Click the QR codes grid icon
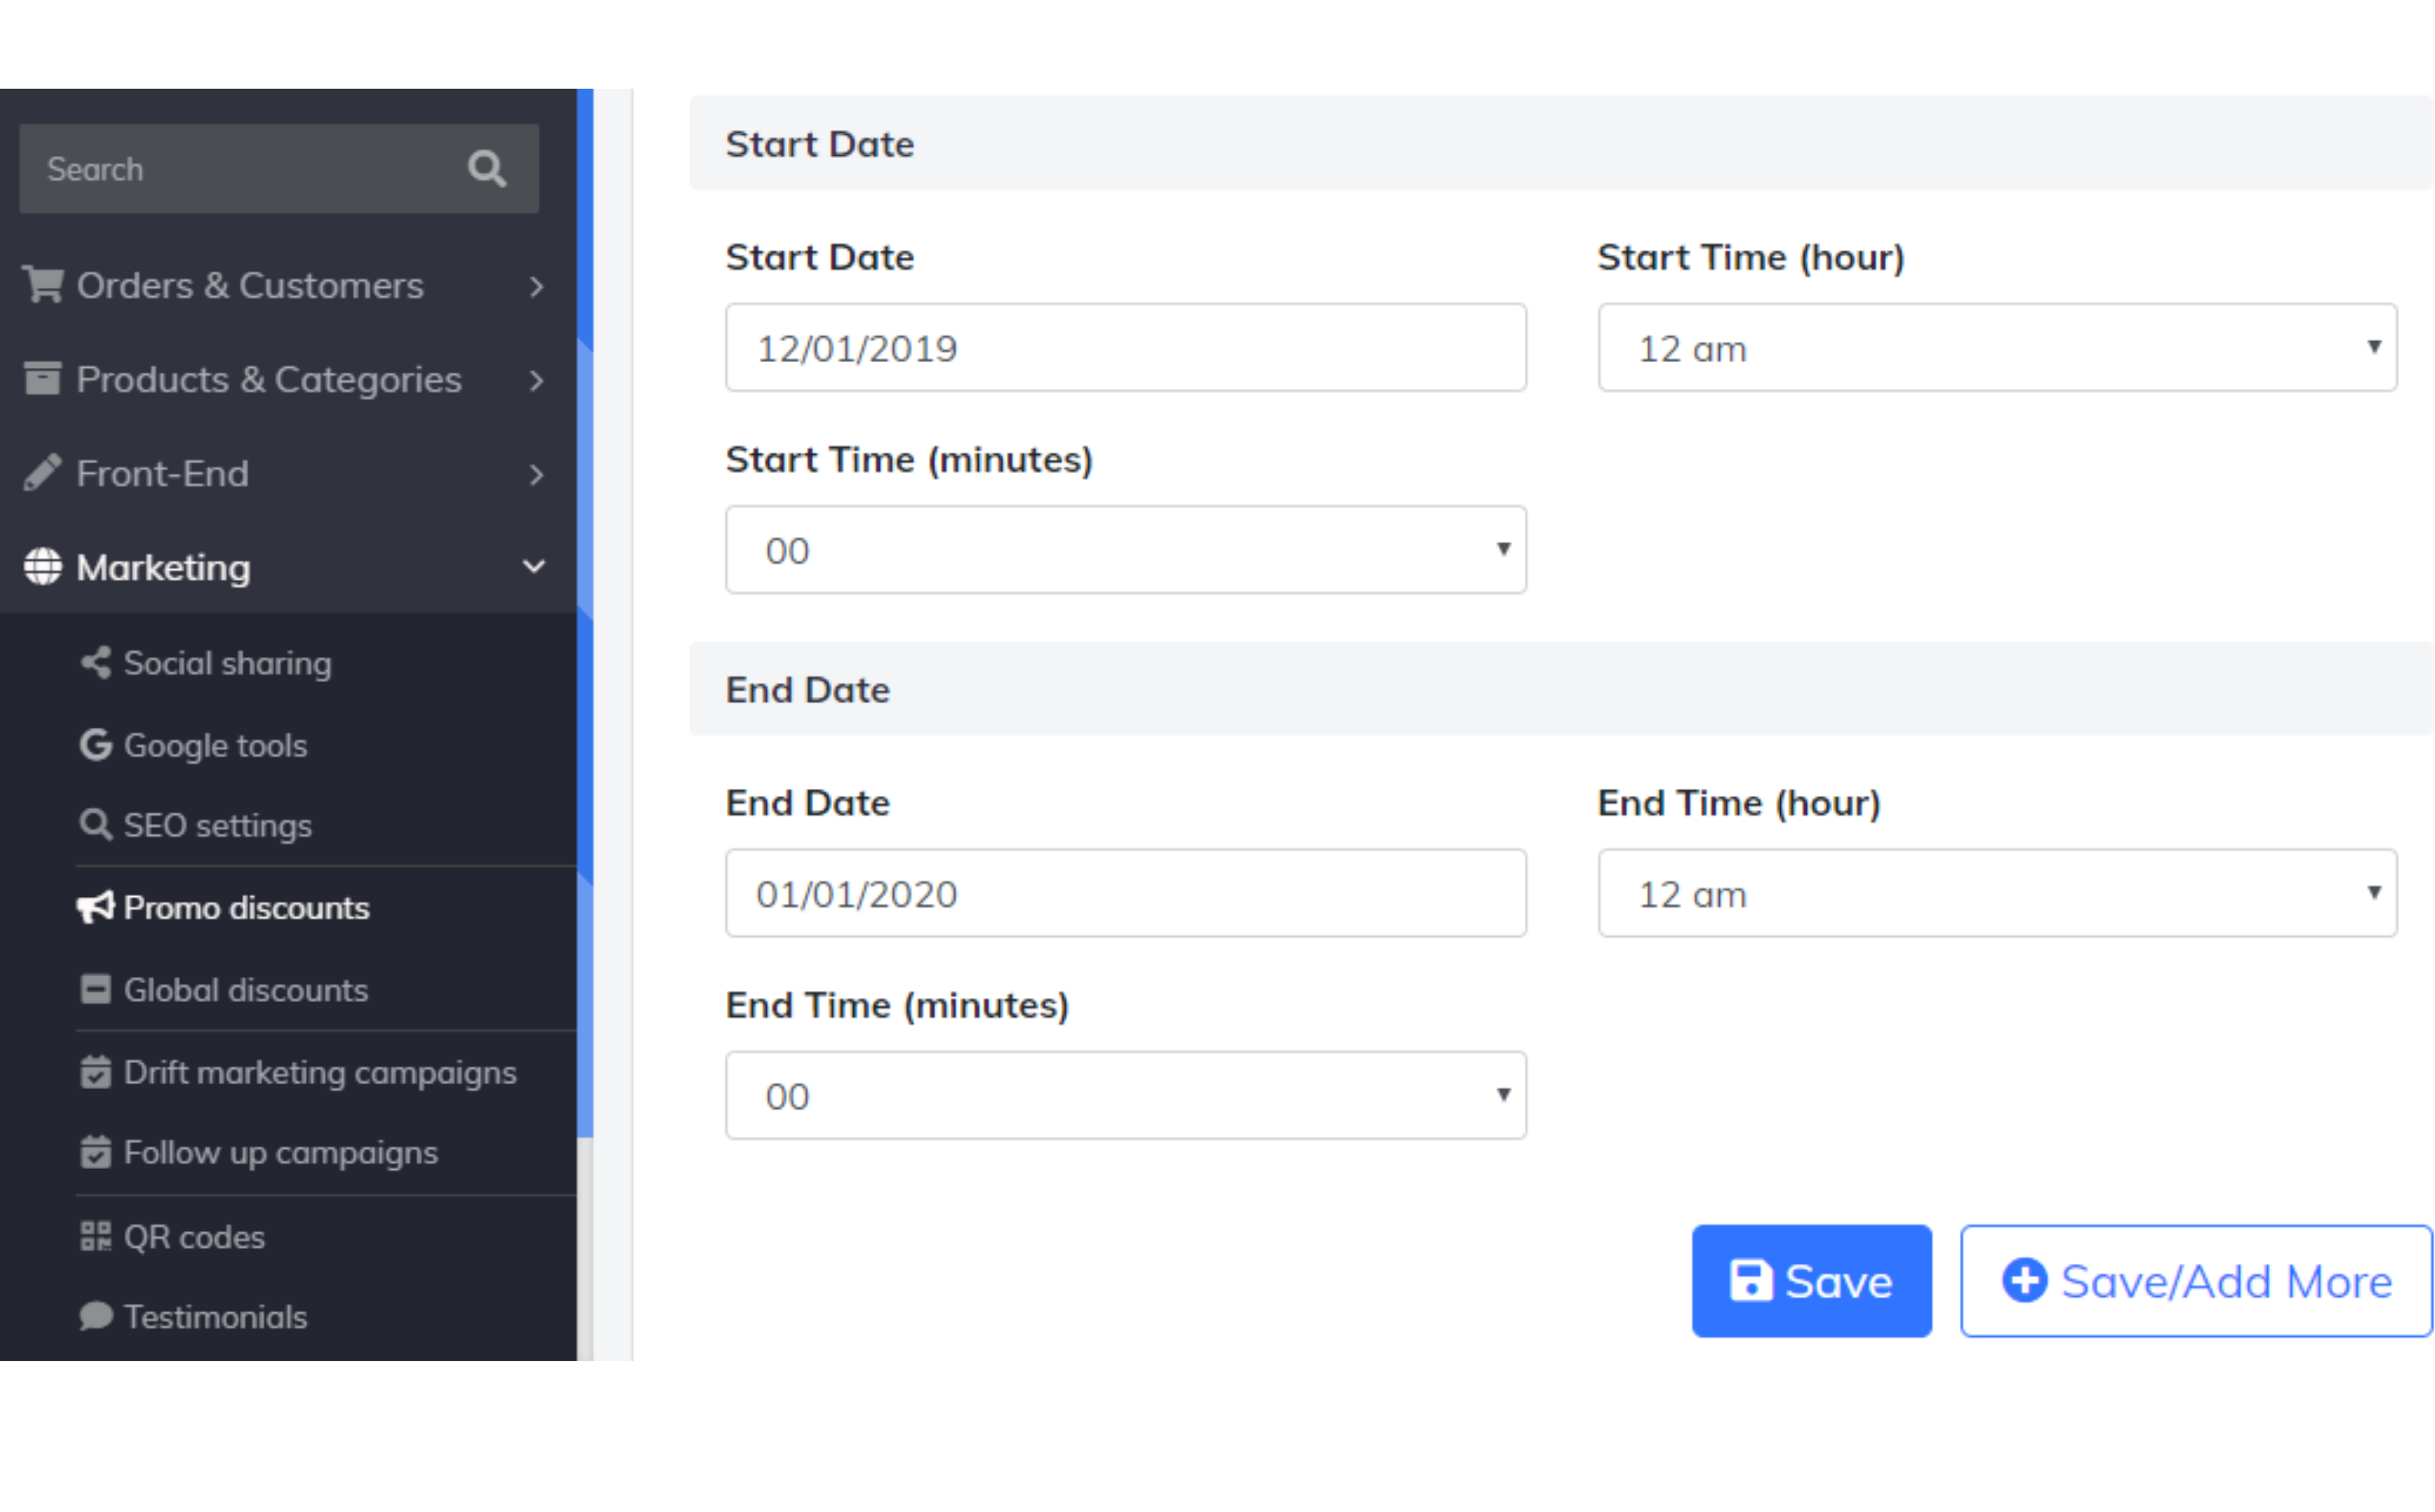Screen dimensions: 2435x1512 tap(95, 1237)
